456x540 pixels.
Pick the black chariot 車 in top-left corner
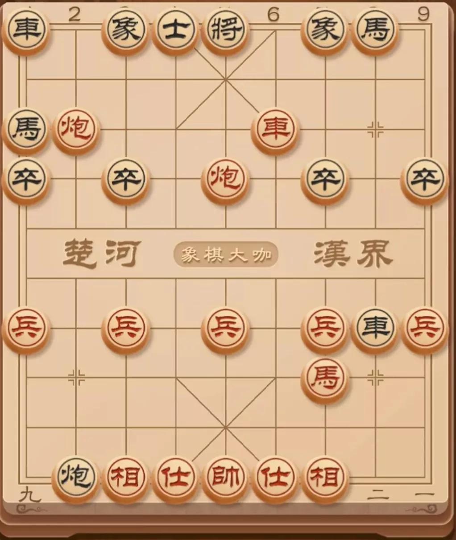26,30
